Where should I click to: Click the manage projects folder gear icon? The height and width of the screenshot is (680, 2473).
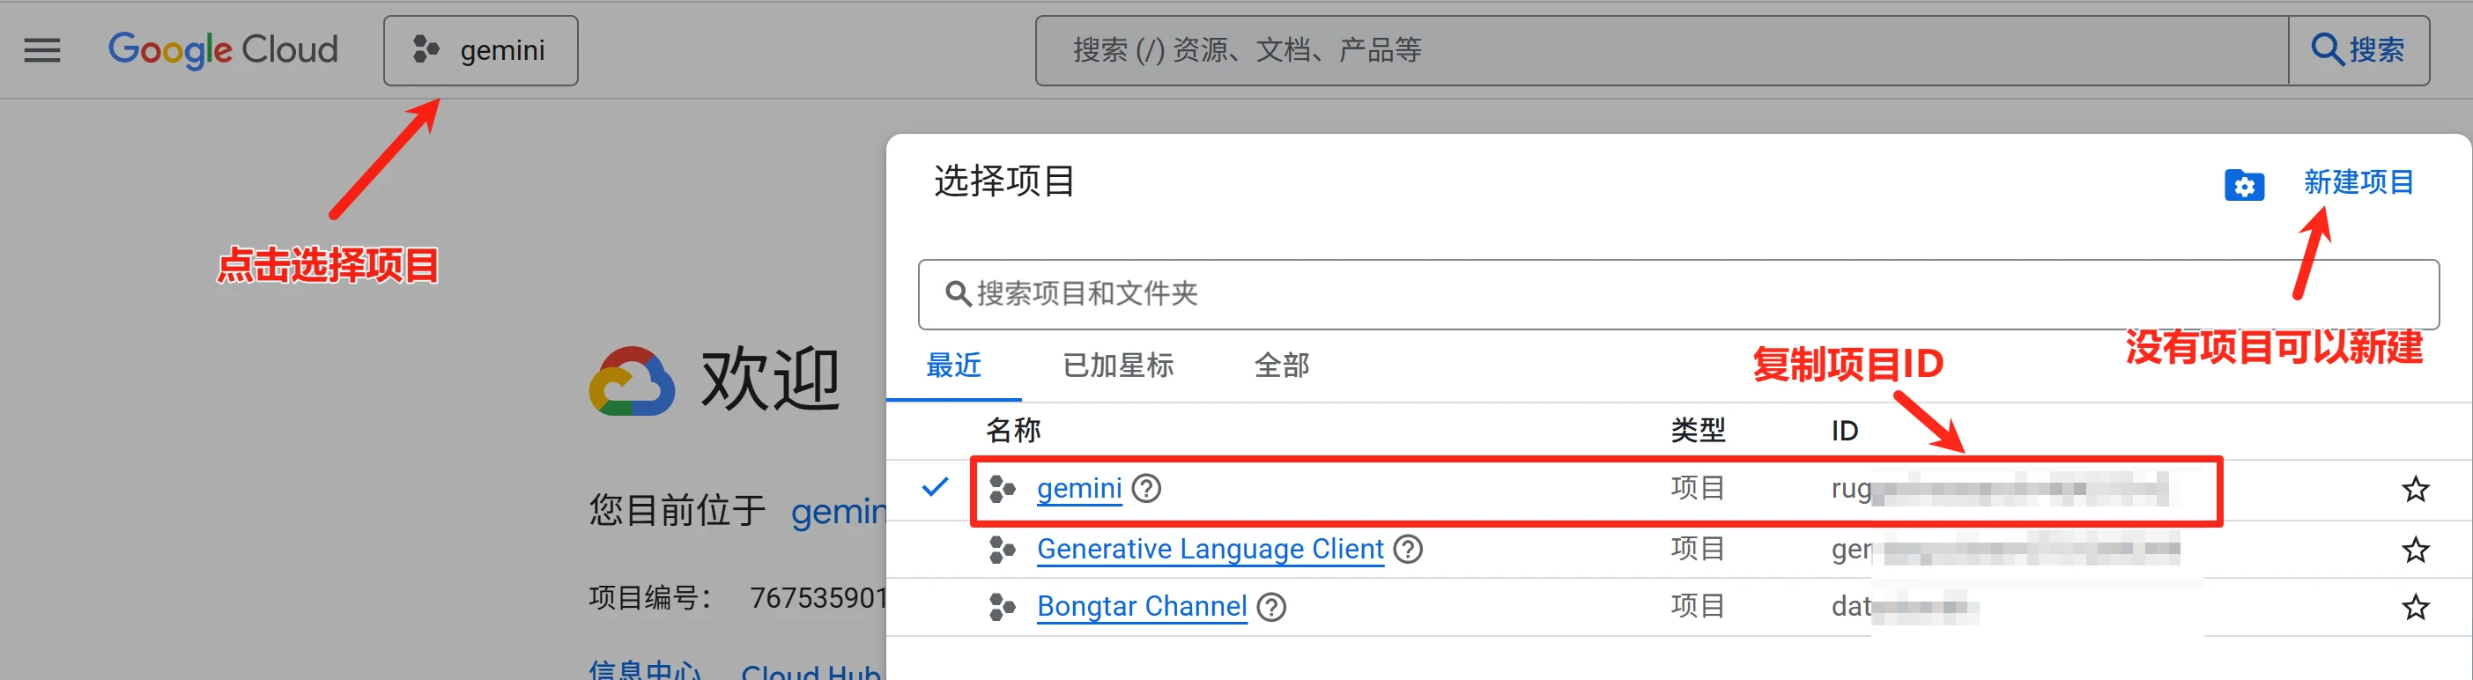point(2245,184)
